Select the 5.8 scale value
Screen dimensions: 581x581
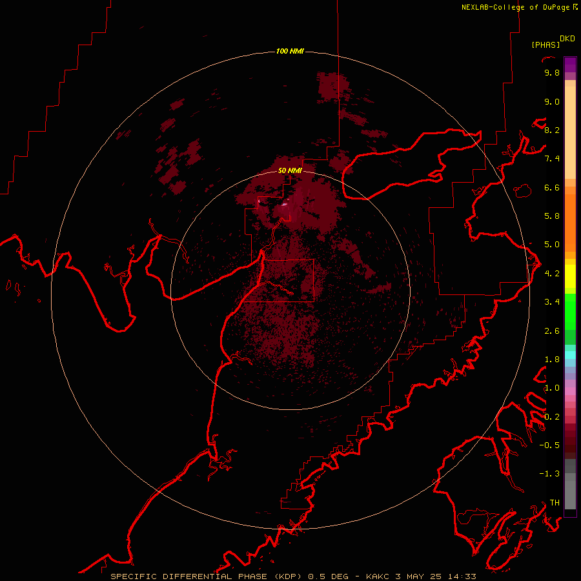pos(552,216)
